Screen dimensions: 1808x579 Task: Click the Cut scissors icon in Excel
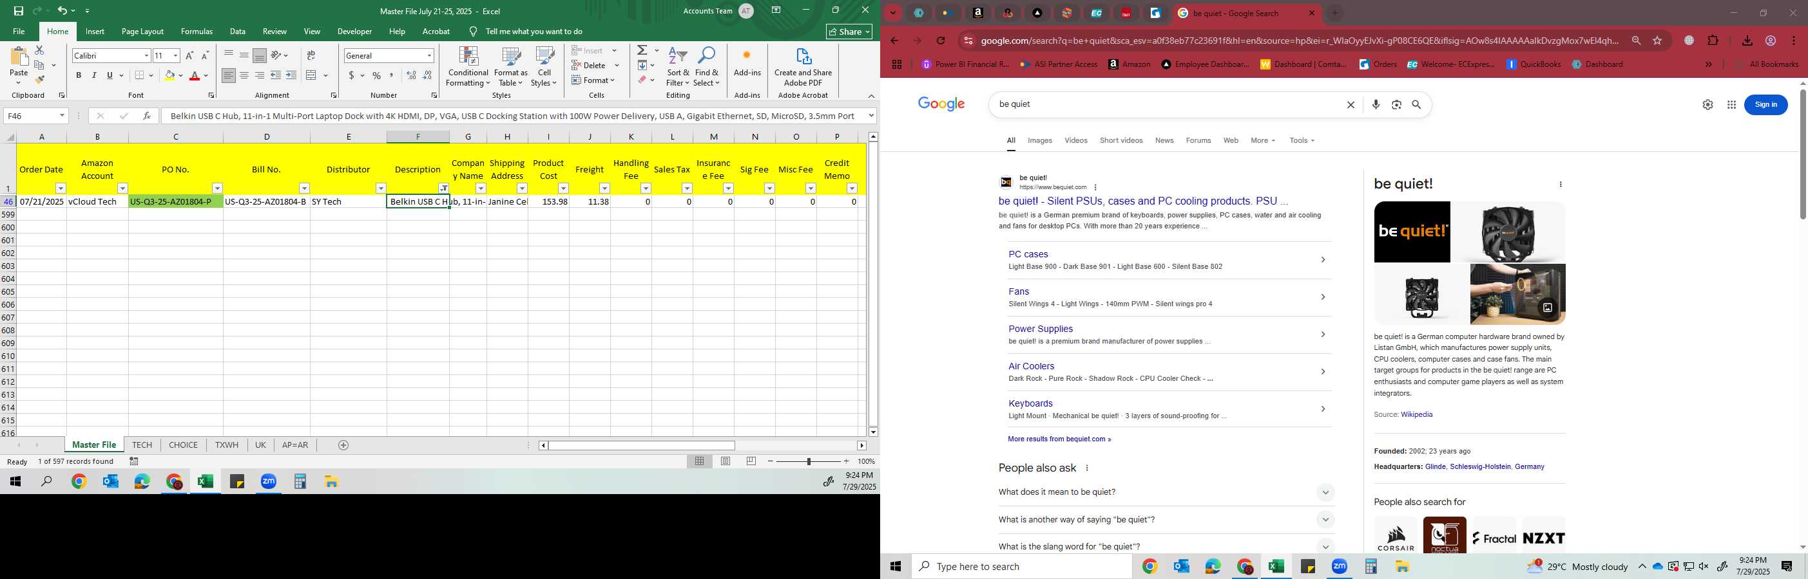(x=39, y=50)
